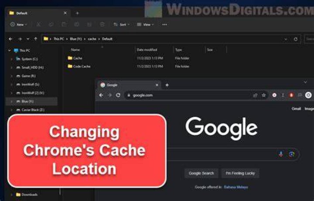This screenshot has height=201, width=314.
Task: Click the Paste icon in Explorer toolbar
Action: pyautogui.click(x=64, y=24)
